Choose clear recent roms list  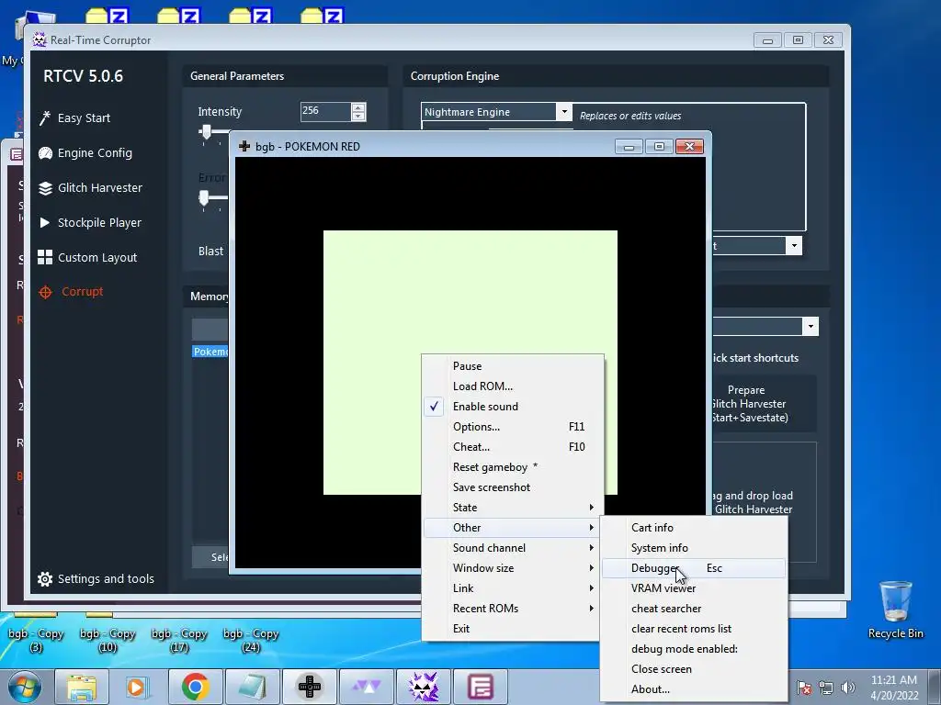(x=694, y=629)
